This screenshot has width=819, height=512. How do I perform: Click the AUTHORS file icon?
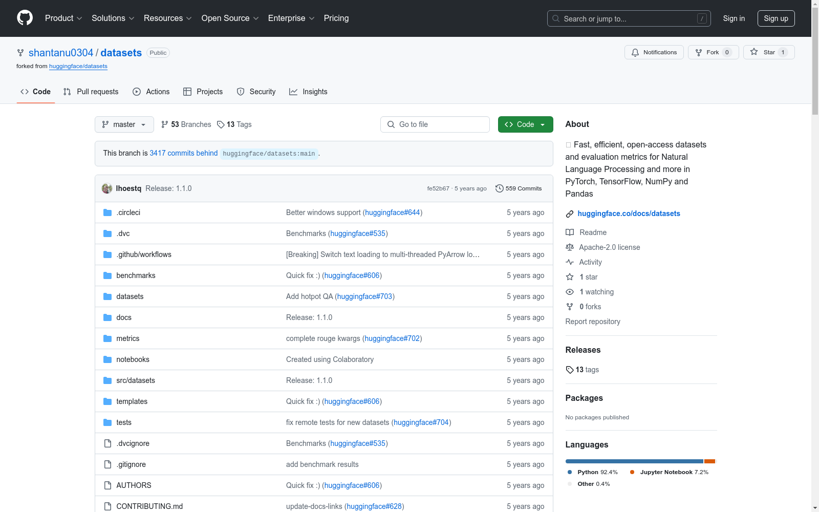tap(107, 485)
